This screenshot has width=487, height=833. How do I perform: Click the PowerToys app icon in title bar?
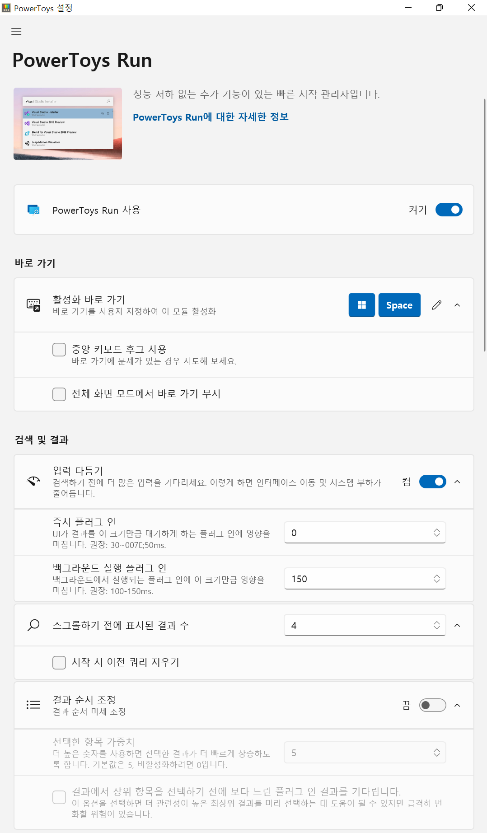(x=6, y=8)
